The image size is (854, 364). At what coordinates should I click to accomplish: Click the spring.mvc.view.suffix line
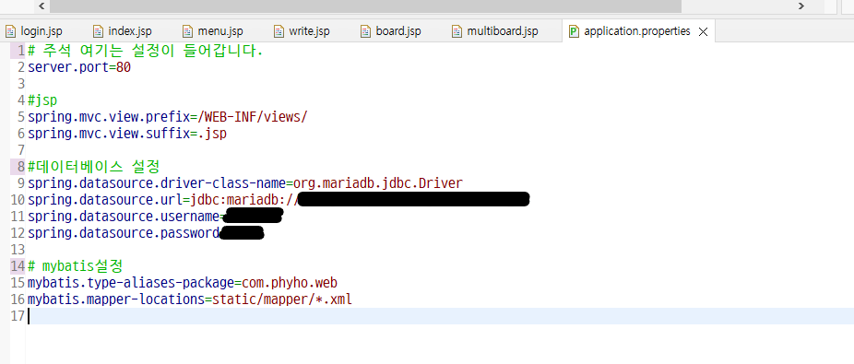pos(127,134)
